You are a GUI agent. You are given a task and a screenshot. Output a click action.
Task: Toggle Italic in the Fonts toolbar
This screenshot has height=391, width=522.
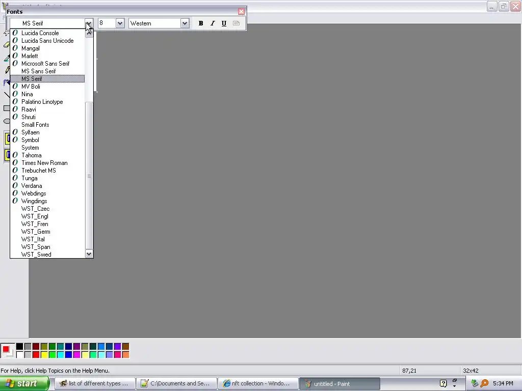tap(213, 23)
